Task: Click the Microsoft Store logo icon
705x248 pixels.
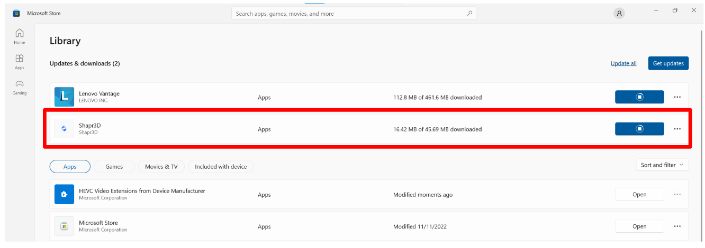Action: (16, 13)
